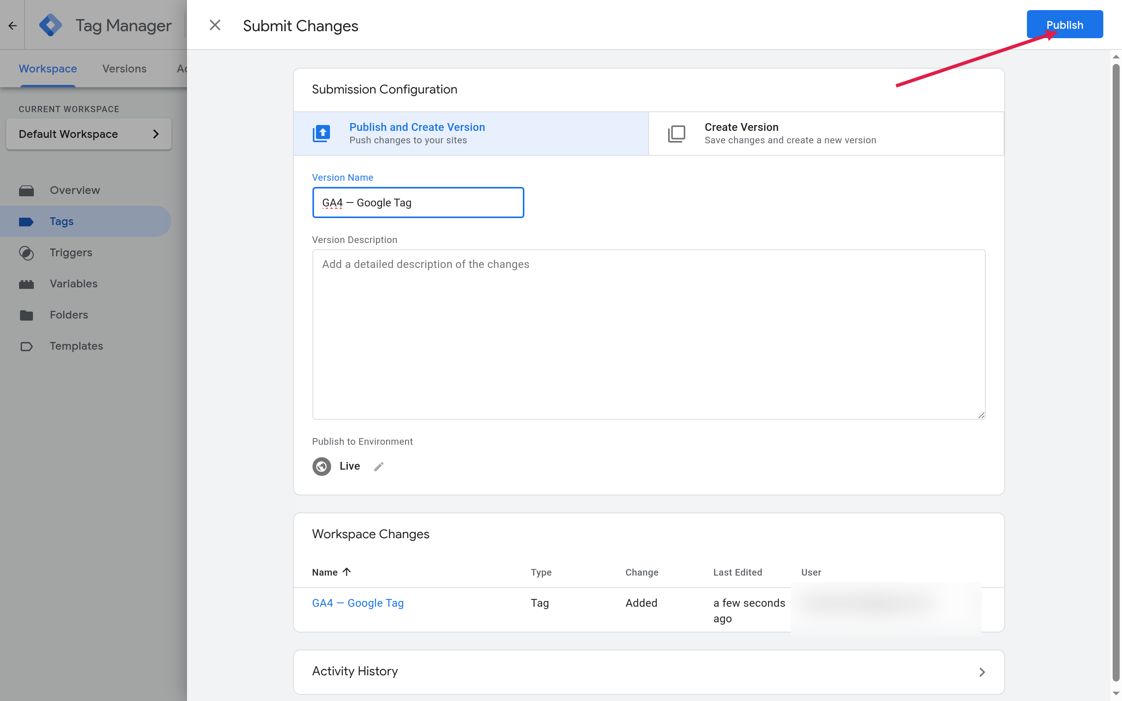Click the Tags sidebar icon

[x=26, y=222]
